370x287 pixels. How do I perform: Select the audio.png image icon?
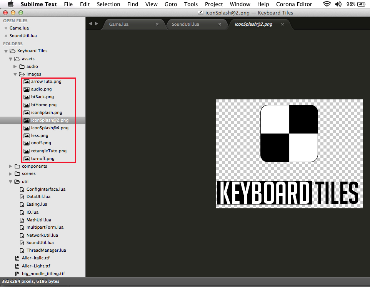tap(27, 89)
